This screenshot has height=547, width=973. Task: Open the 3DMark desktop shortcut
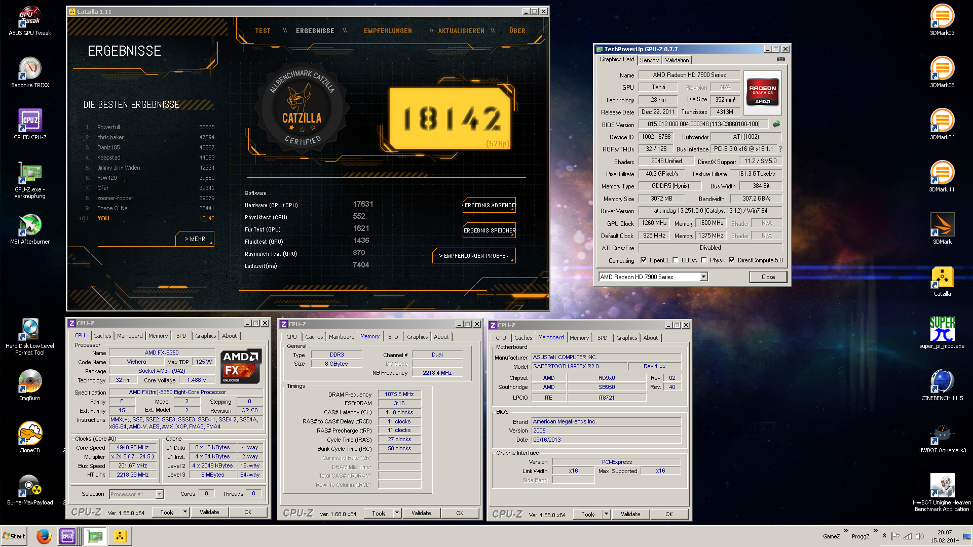(942, 229)
